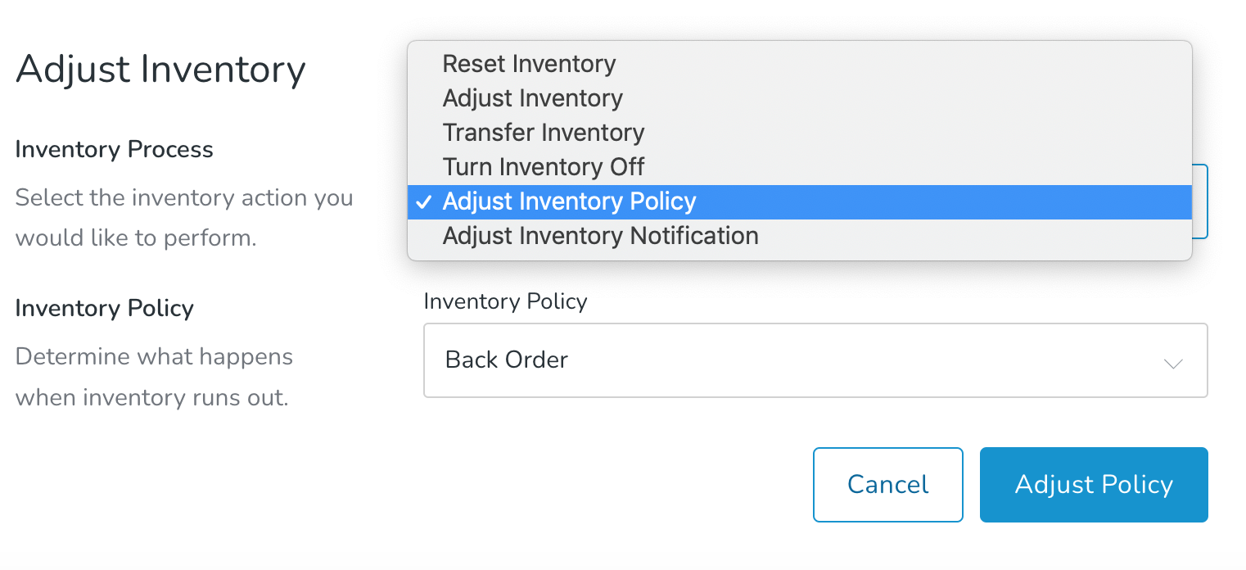Click Cancel to dismiss the dialog
The width and height of the screenshot is (1246, 570).
[x=887, y=484]
